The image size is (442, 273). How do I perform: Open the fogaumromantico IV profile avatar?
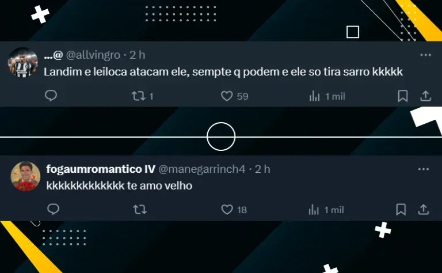pos(26,177)
